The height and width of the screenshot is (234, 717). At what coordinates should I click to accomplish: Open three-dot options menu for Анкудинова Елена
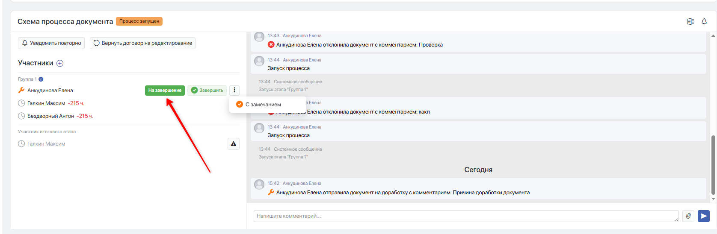coord(234,90)
